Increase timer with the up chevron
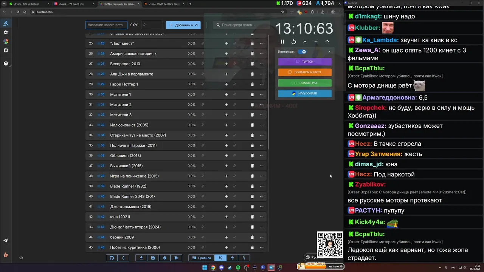484x272 pixels. click(x=305, y=42)
